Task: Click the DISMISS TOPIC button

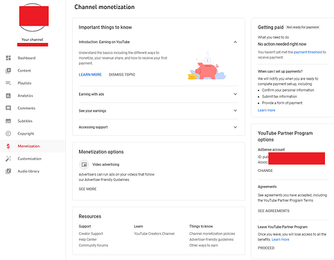Action: pyautogui.click(x=122, y=75)
